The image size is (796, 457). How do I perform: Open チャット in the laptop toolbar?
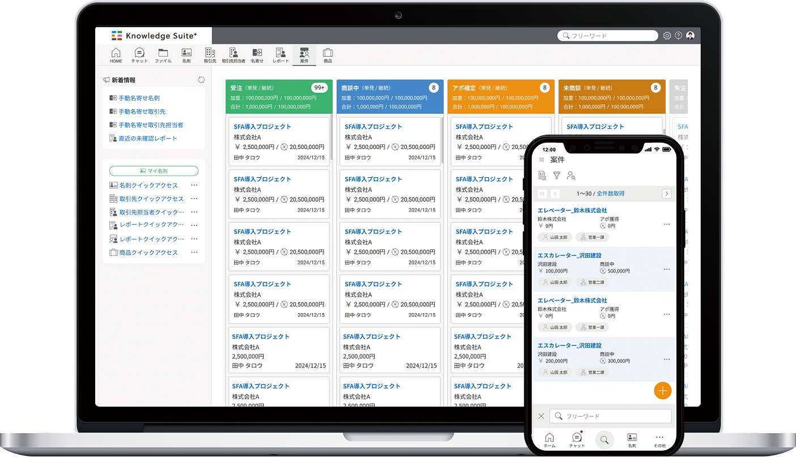[139, 55]
